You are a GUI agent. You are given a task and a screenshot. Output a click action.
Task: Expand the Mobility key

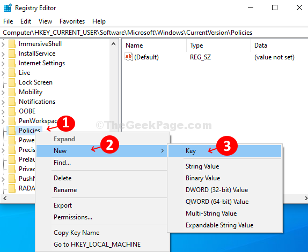point(3,92)
